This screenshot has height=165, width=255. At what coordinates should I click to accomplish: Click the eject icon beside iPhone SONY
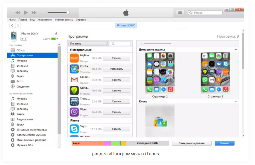coord(56,34)
